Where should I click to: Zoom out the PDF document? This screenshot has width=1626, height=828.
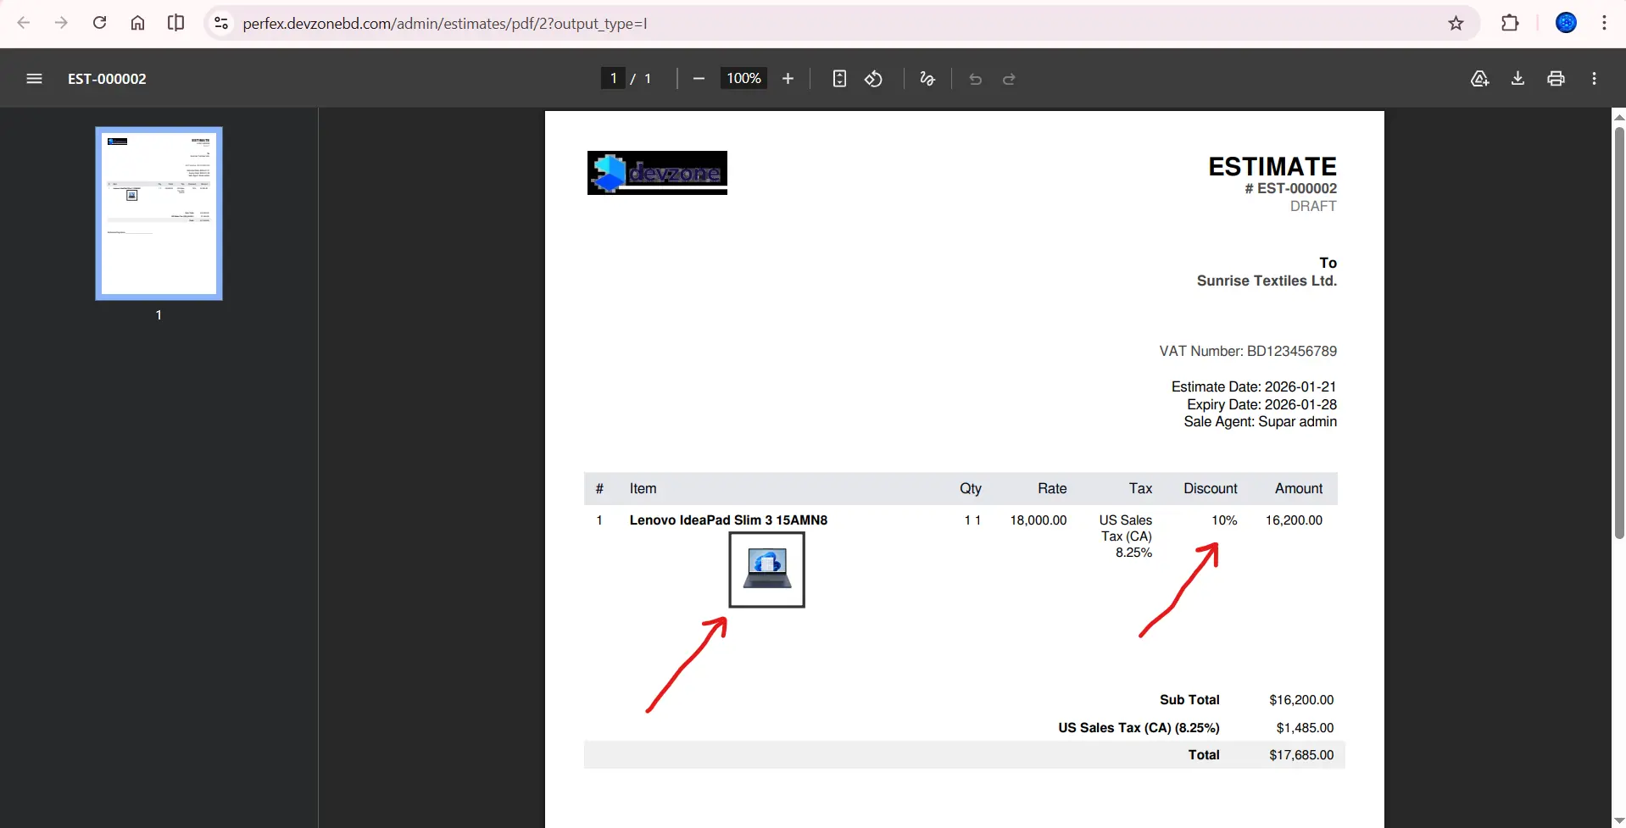pyautogui.click(x=699, y=79)
